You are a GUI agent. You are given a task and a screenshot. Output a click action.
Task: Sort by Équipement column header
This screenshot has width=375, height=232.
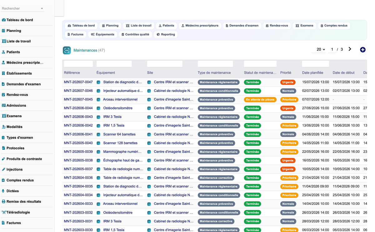point(106,73)
